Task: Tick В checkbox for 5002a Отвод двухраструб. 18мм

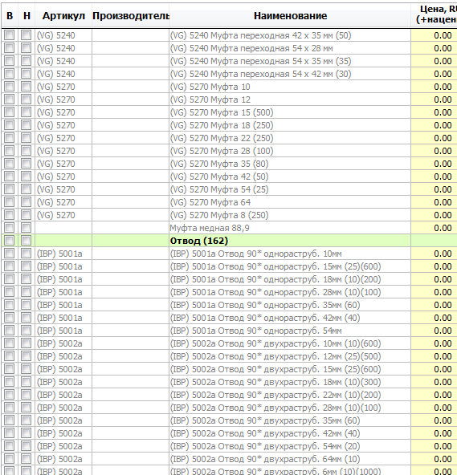Action: click(x=9, y=382)
